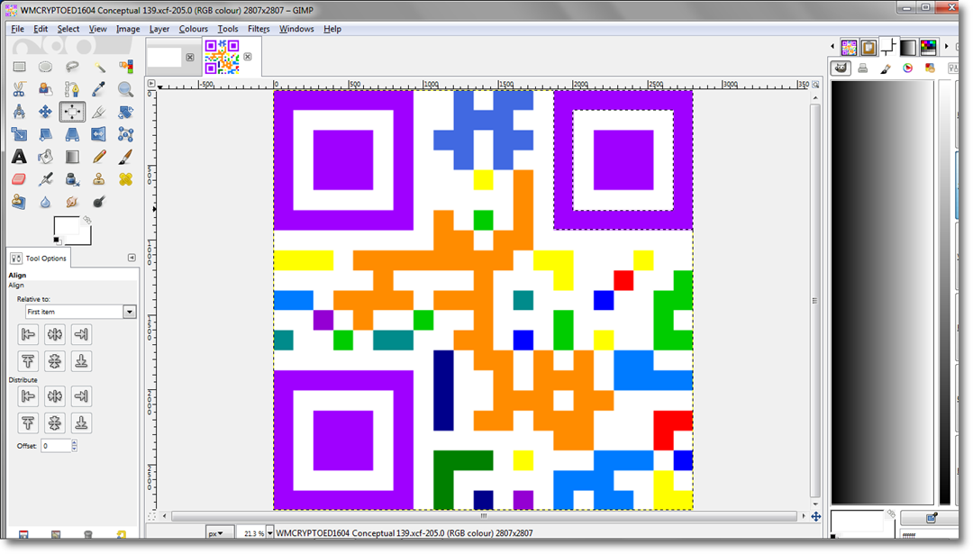Choose the Pencil tool

99,157
